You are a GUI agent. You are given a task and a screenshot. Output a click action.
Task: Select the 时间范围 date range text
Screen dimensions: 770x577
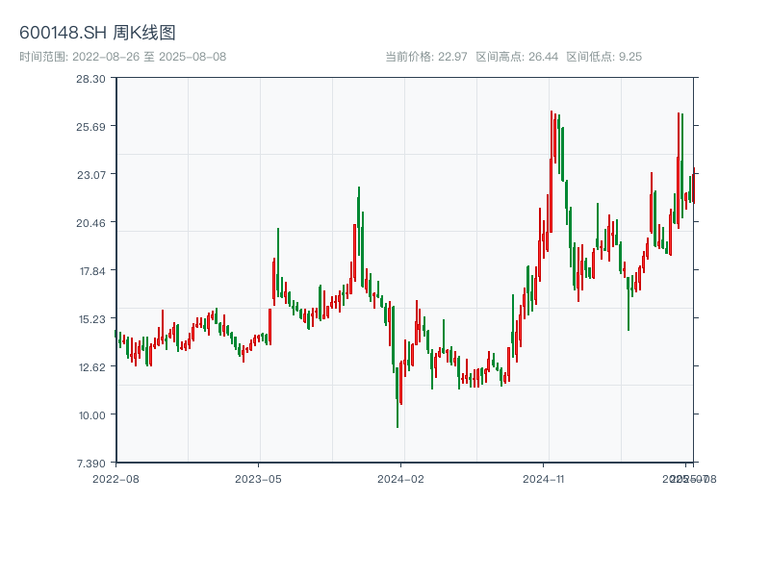tap(122, 57)
